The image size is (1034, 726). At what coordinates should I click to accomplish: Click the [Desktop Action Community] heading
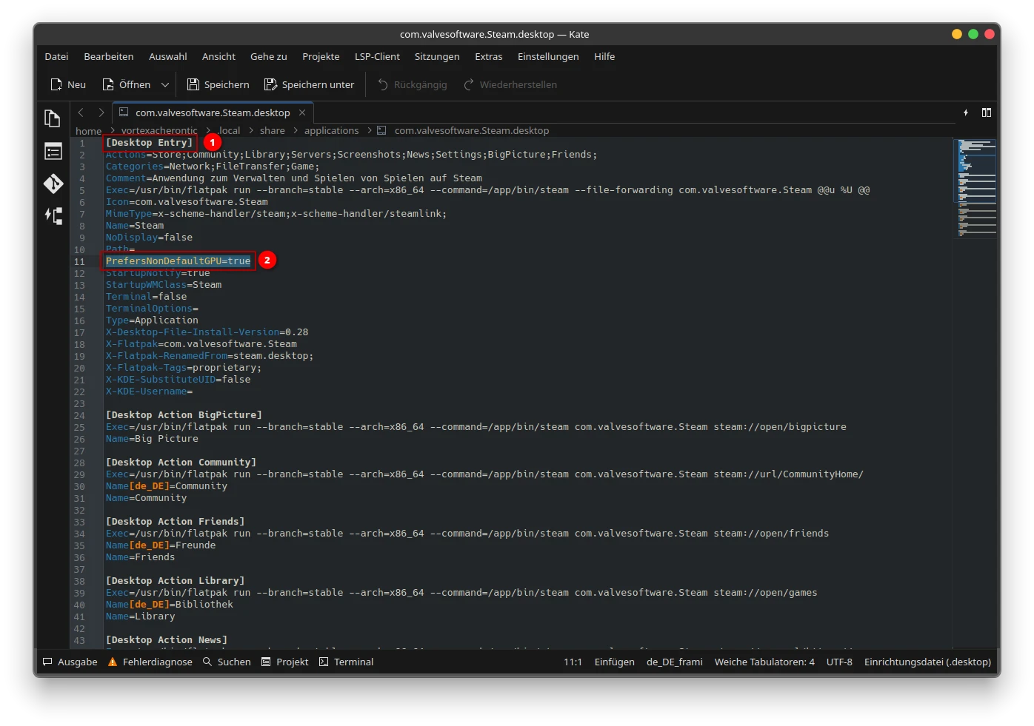(181, 463)
